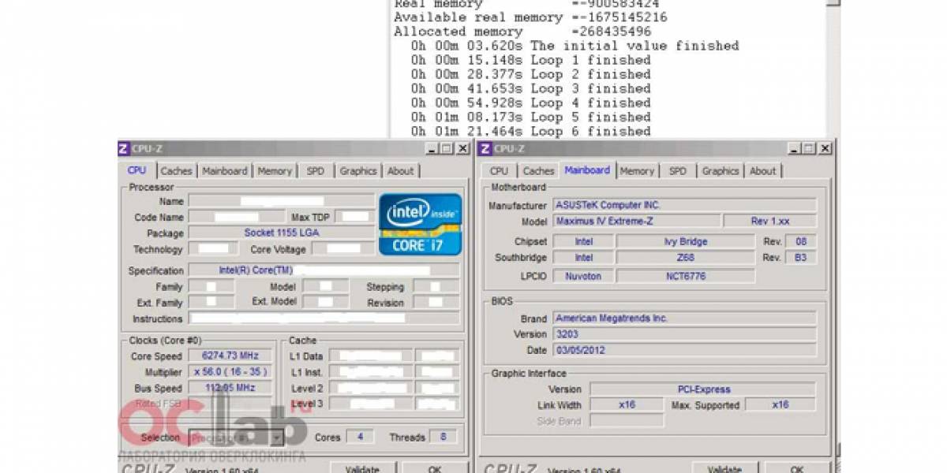Open the Caches tab in left CPU-Z window
947x473 pixels.
point(176,170)
